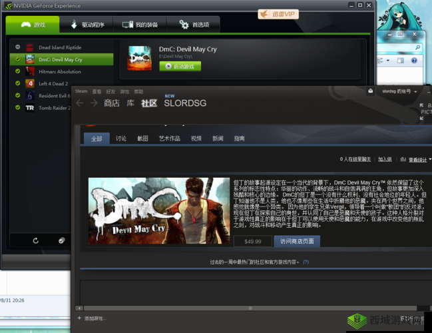Open the 讨论 tab in the community hub

point(120,139)
